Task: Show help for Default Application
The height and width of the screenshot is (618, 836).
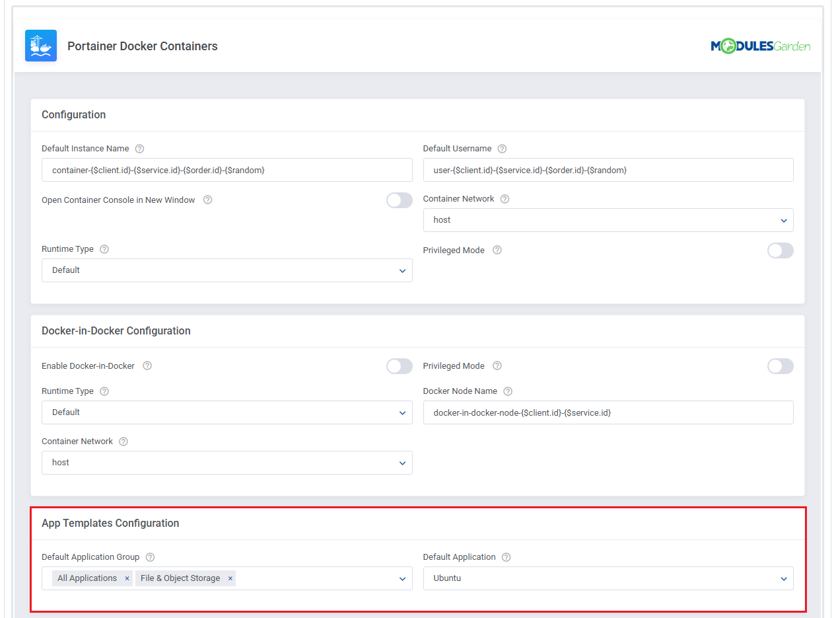Action: pyautogui.click(x=506, y=557)
